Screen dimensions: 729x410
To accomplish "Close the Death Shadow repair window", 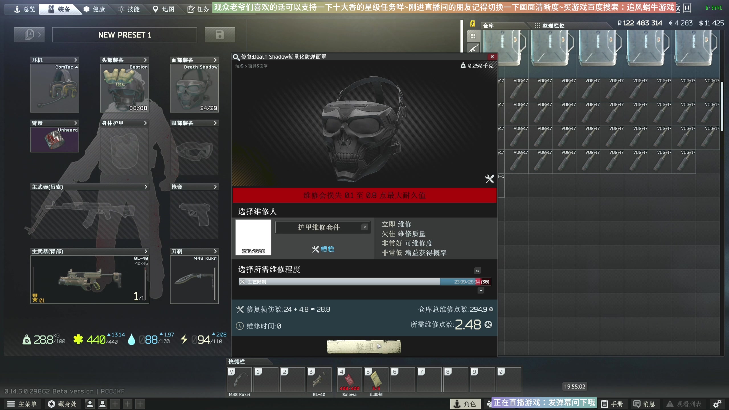I will pyautogui.click(x=492, y=57).
